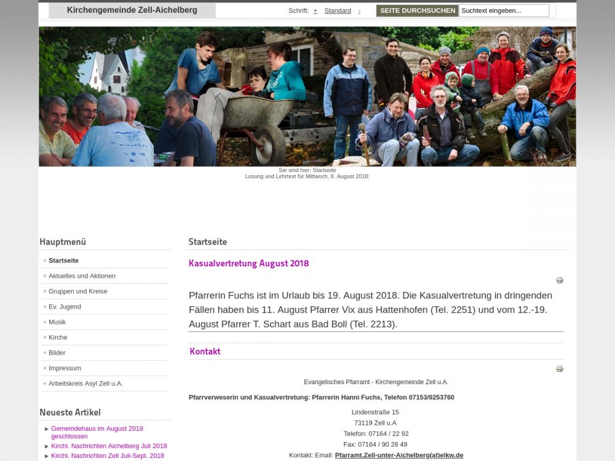View the Impressum page
Screen dimensions: 615x461
pos(65,368)
